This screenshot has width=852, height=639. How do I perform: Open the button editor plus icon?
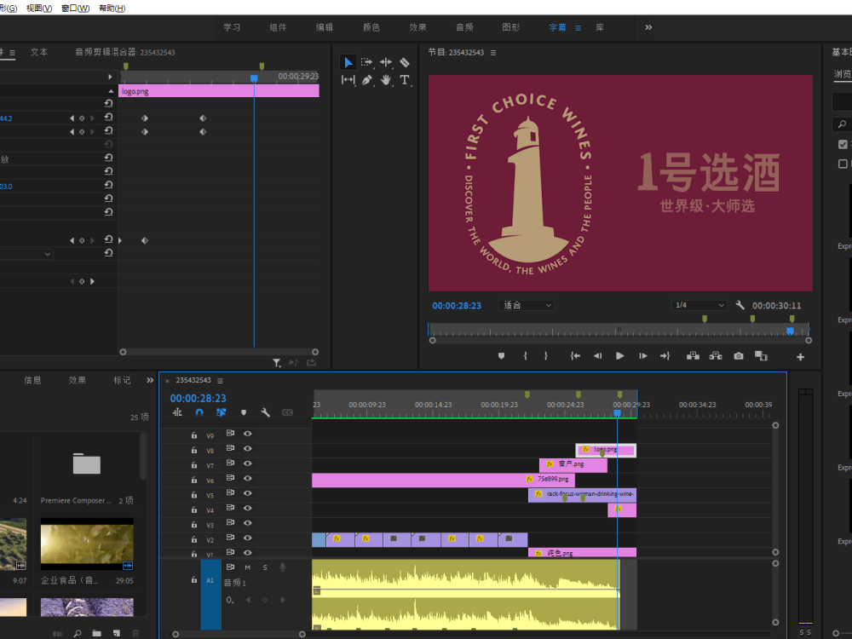[800, 357]
